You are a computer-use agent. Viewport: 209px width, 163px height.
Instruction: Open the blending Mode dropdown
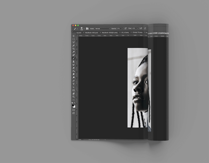(x=102, y=29)
